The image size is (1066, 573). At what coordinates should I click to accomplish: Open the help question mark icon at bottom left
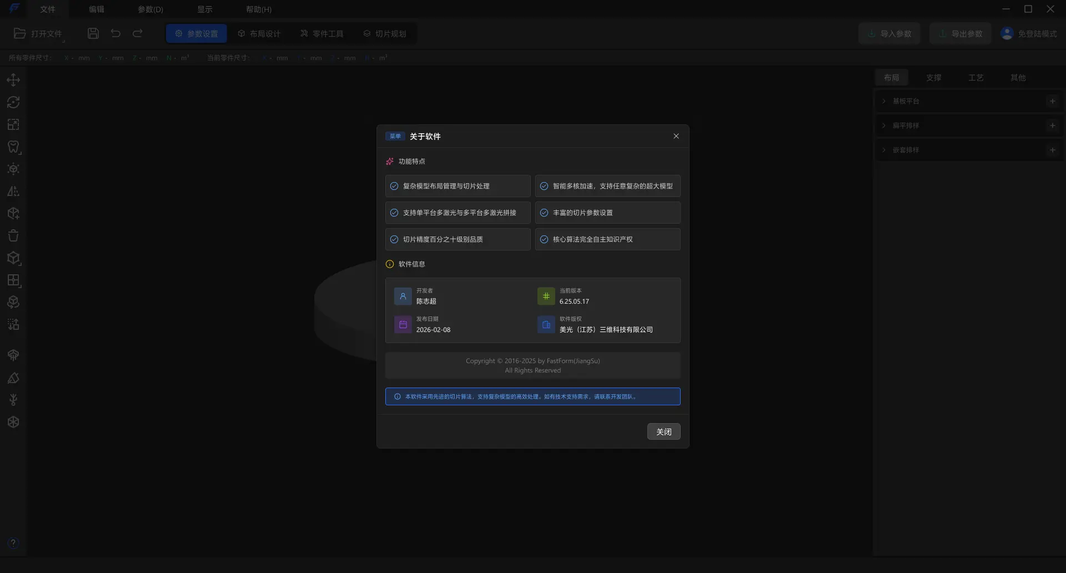pos(13,543)
